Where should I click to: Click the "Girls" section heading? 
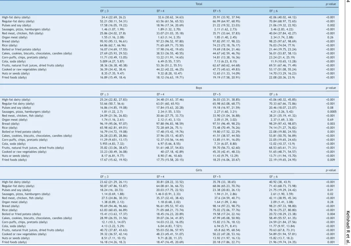click(199, 170)
